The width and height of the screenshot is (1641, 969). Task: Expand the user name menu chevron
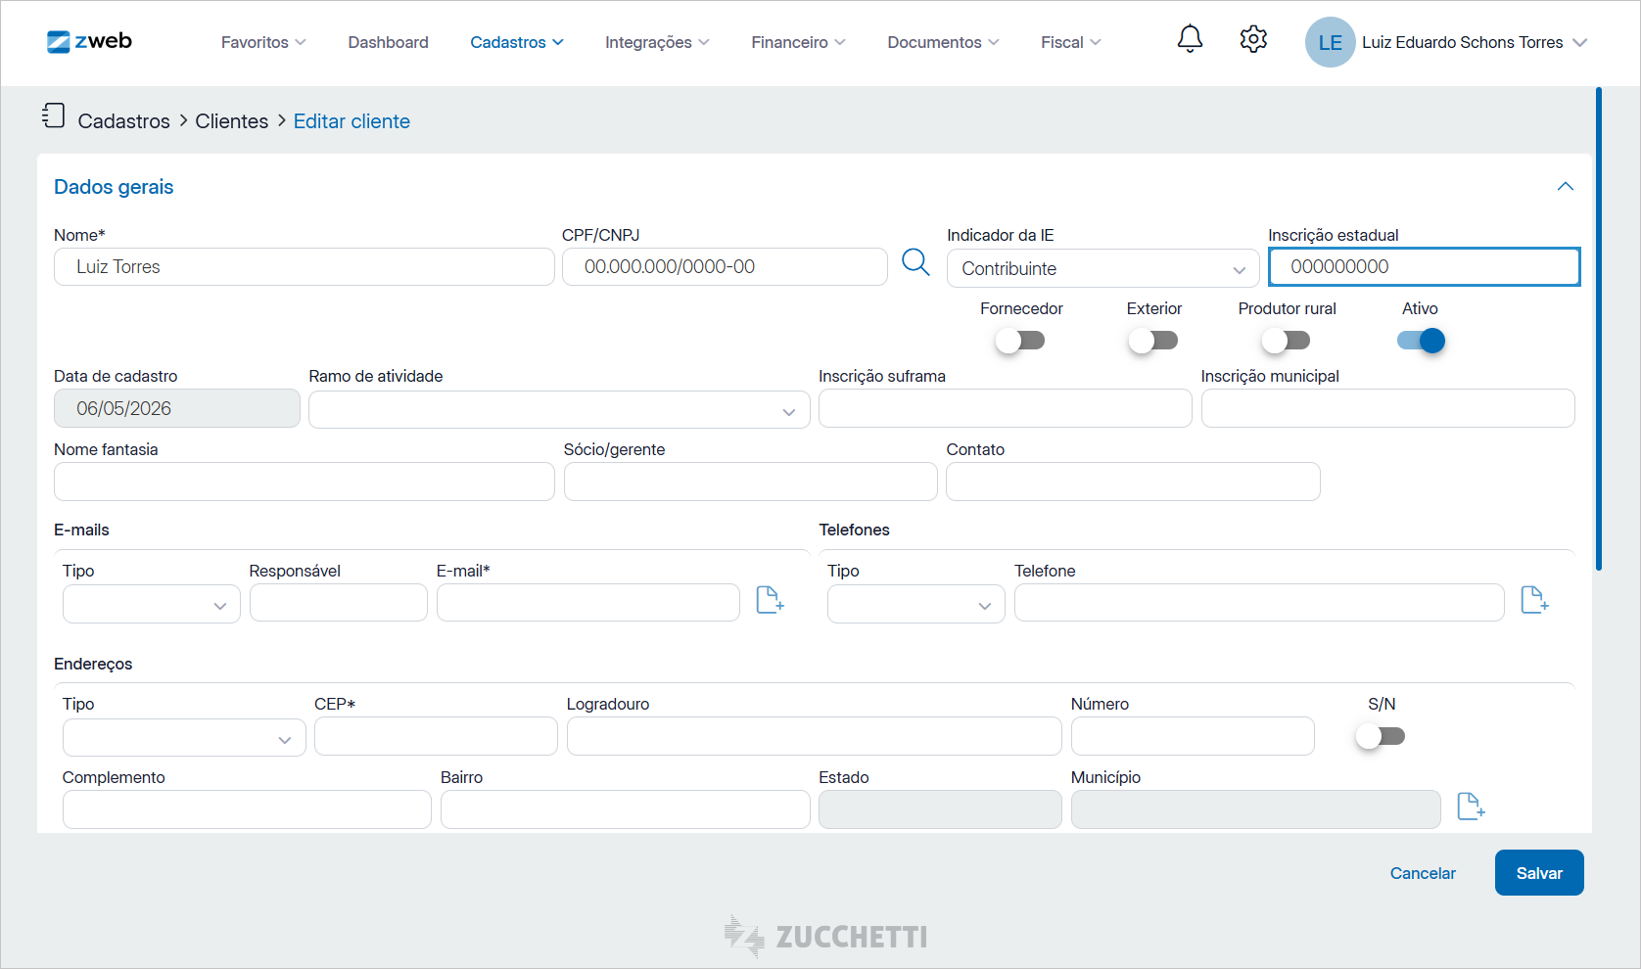pos(1579,42)
